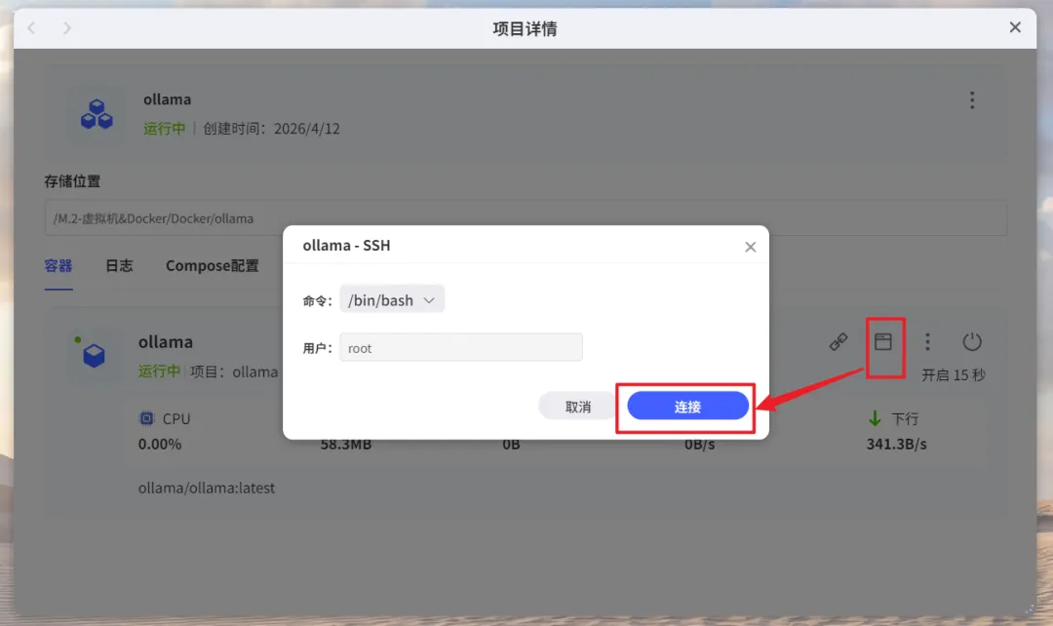Click the back navigation arrow

click(x=31, y=28)
